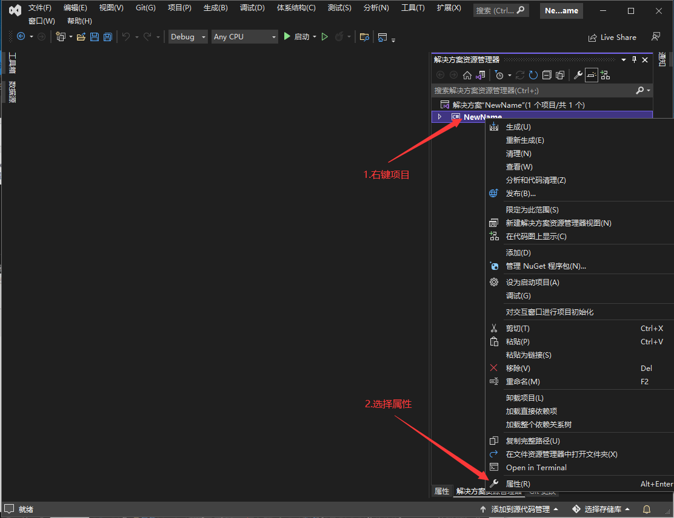Click the Undo icon in the toolbar
Image resolution: width=674 pixels, height=518 pixels.
[126, 37]
